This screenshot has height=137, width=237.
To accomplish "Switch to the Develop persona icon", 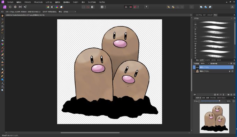I will (15, 7).
